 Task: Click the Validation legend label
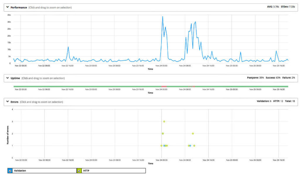(20, 171)
